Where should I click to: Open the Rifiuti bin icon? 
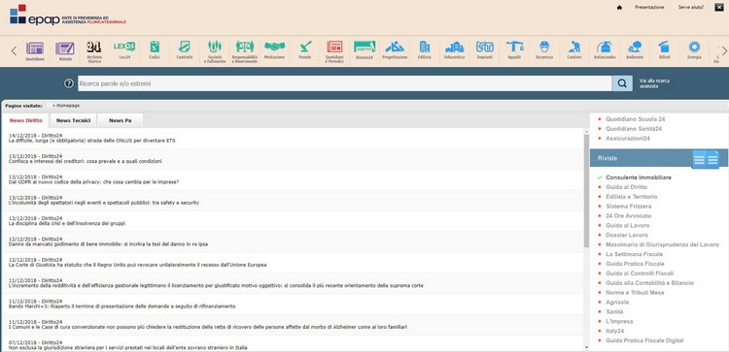[x=664, y=50]
